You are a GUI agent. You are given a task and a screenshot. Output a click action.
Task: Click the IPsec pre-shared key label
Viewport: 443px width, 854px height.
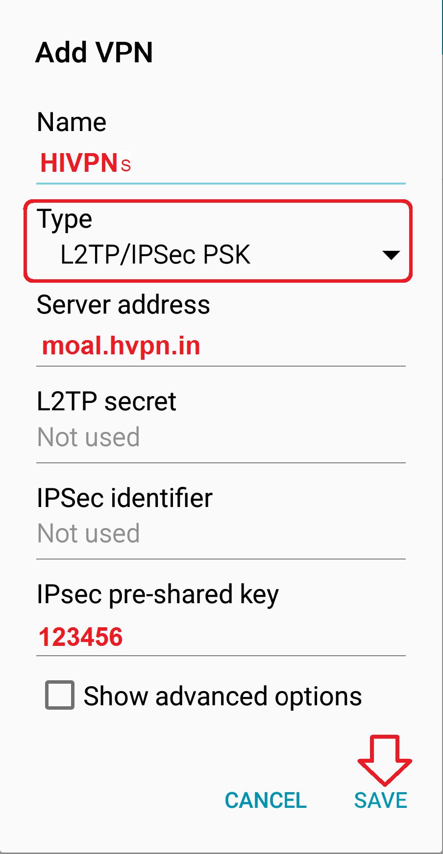click(x=158, y=595)
